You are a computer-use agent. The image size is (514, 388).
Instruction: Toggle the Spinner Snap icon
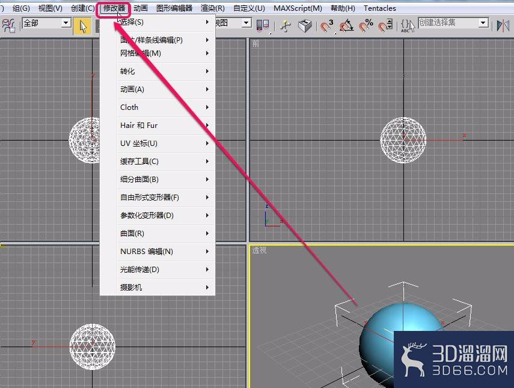(x=385, y=26)
